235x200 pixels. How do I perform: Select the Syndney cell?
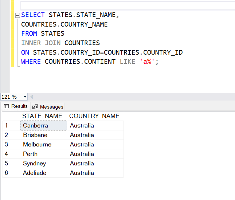coord(43,163)
